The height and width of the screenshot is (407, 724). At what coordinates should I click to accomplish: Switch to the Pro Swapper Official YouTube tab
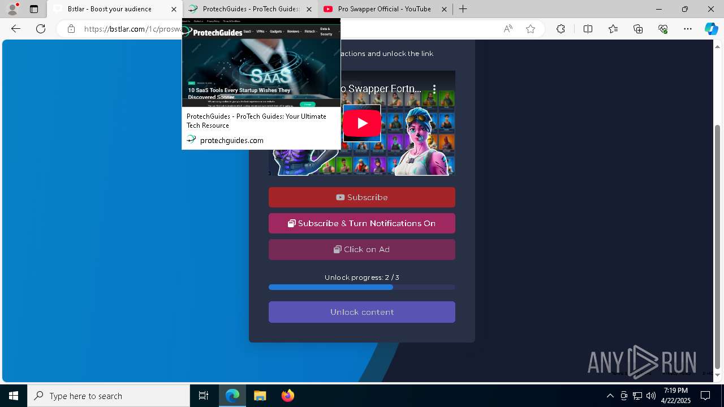coord(385,9)
